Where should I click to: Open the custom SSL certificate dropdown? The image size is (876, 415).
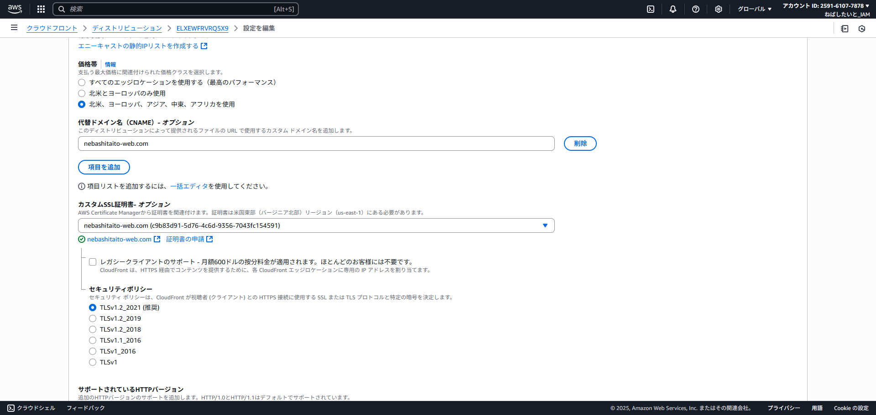pos(316,225)
